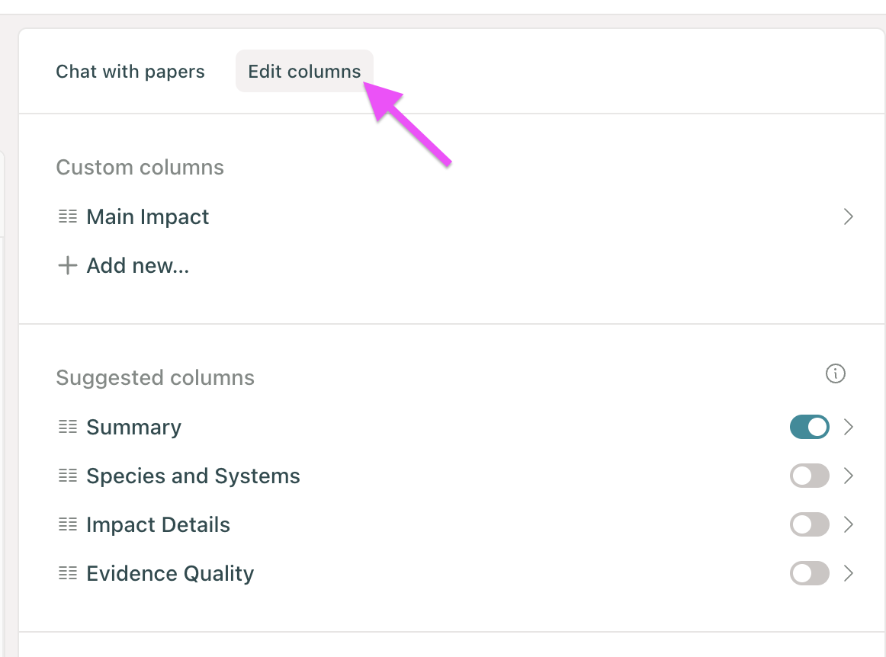The height and width of the screenshot is (657, 886).
Task: Click the Add new... custom column label
Action: click(x=138, y=266)
